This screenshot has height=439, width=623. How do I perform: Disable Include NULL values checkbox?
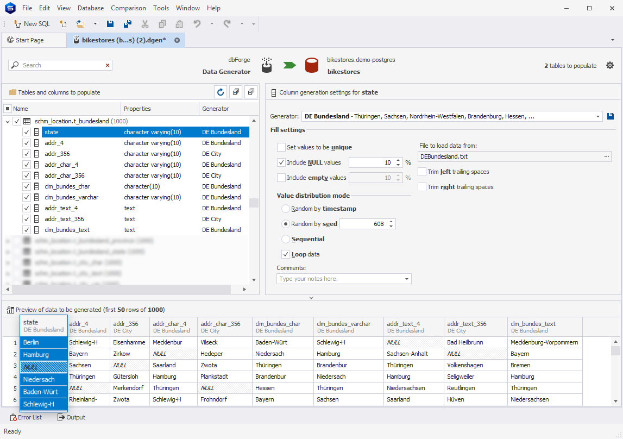281,162
